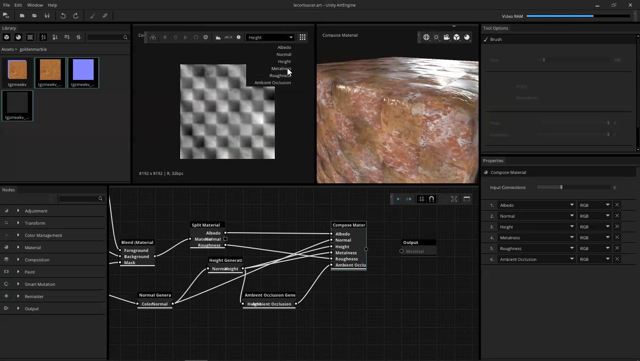The width and height of the screenshot is (640, 361).
Task: Select the Eraser tool in top toolbar
Action: [x=105, y=16]
